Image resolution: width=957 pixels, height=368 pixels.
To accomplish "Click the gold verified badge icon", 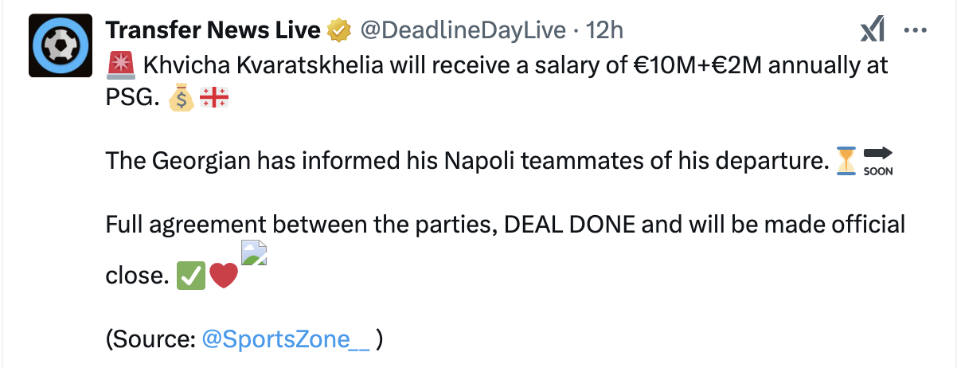I will (340, 31).
